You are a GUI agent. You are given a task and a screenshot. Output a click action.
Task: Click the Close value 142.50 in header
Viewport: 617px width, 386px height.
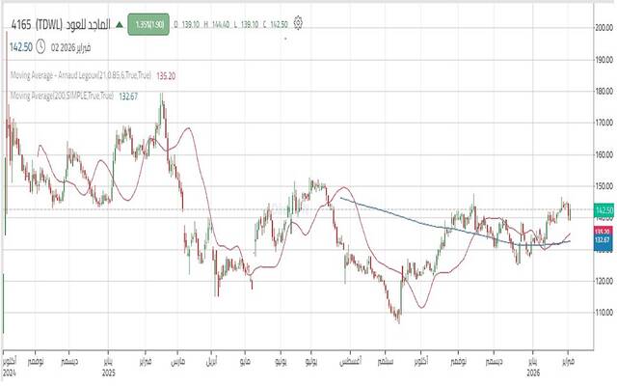pos(281,21)
